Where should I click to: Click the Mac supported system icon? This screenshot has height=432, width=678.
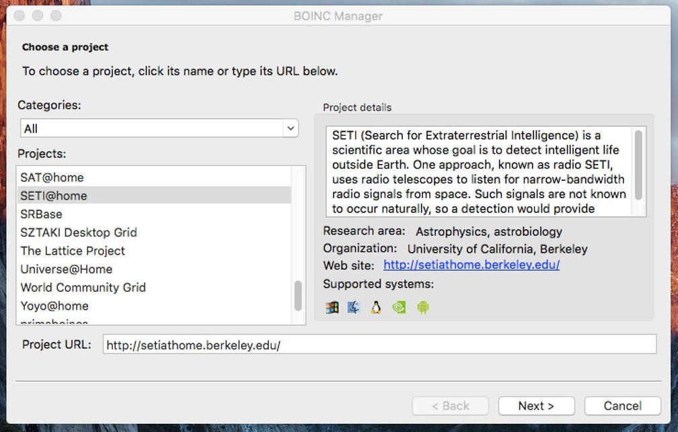tap(354, 307)
